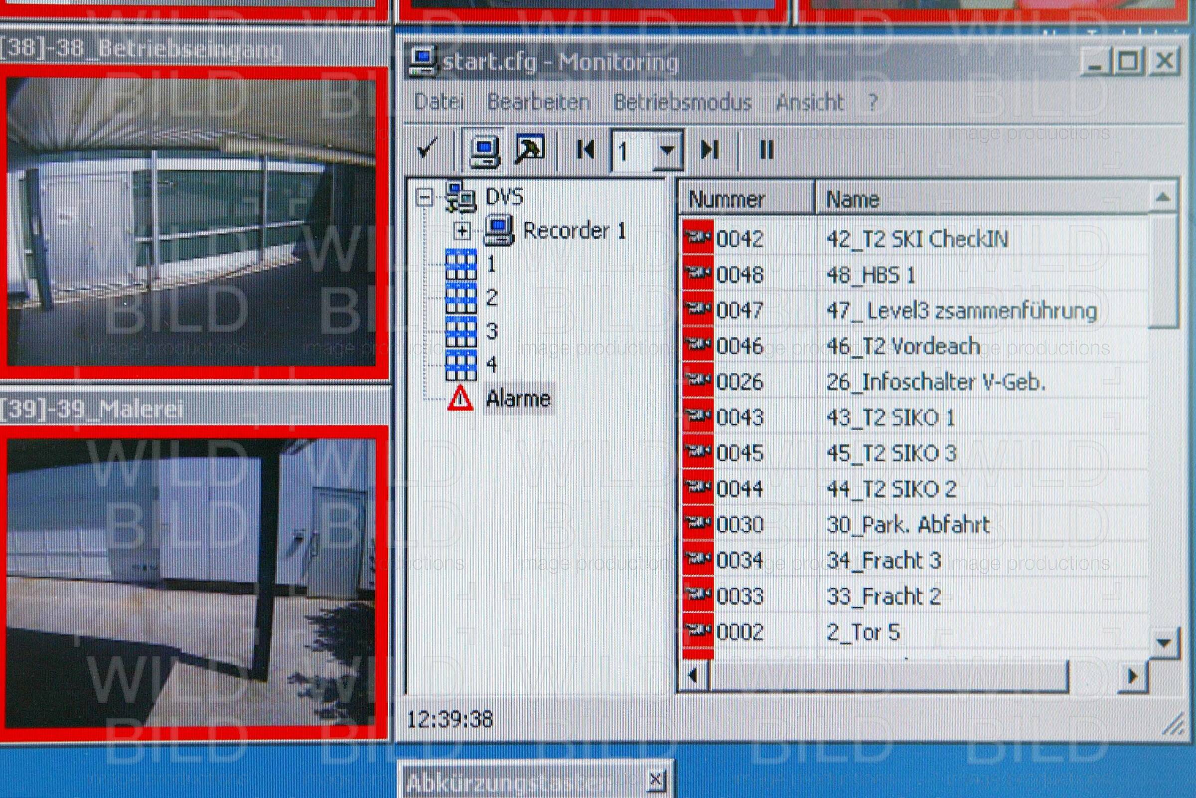The width and height of the screenshot is (1196, 798).
Task: Select the monitor view toolbar icon
Action: 483,151
